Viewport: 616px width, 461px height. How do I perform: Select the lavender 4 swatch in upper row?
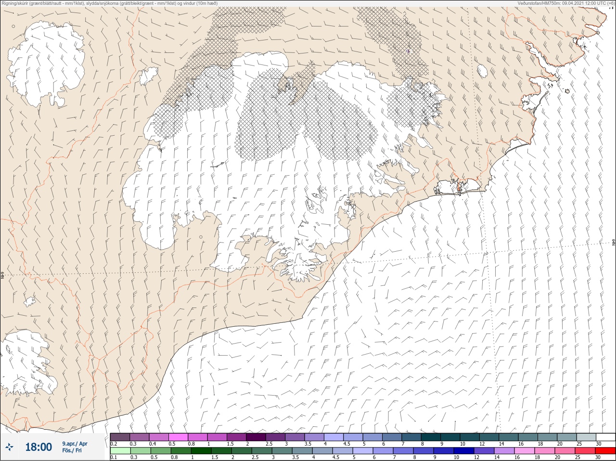click(334, 437)
